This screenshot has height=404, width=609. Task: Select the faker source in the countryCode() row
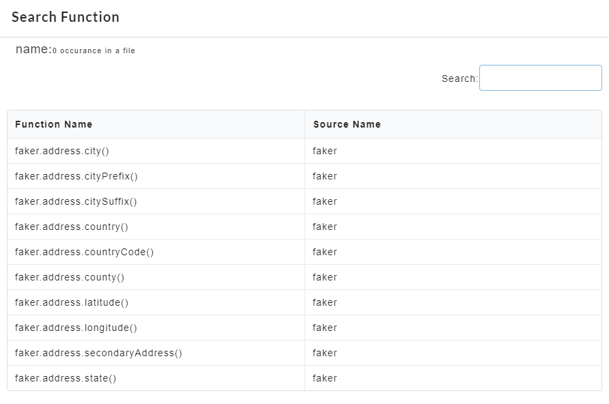pos(325,252)
